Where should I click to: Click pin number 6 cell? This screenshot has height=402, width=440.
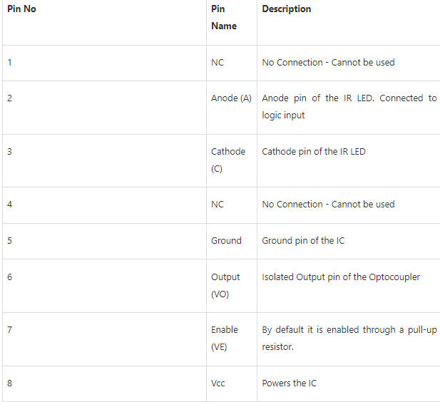pos(10,277)
